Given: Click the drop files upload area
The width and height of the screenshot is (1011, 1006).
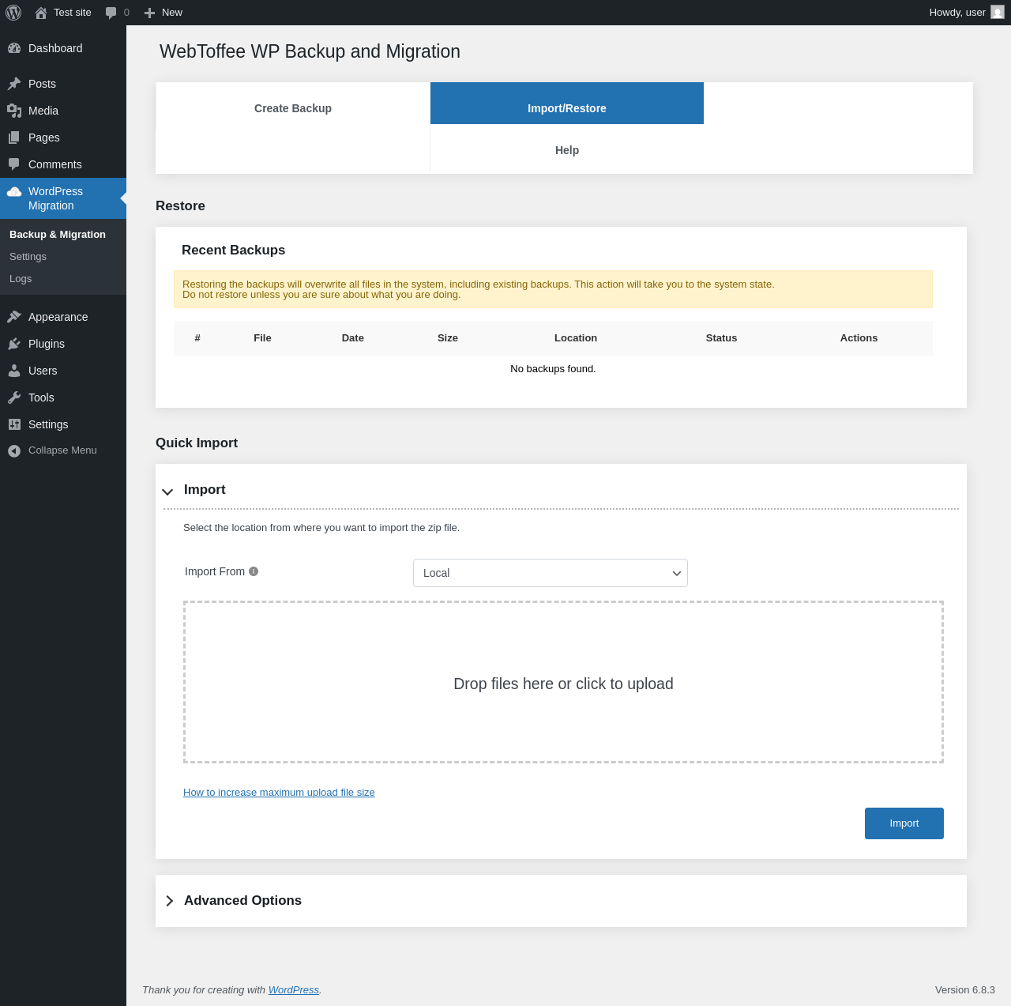Looking at the screenshot, I should tap(563, 682).
